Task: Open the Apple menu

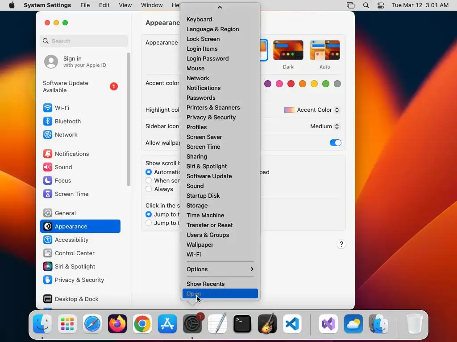Action: click(12, 5)
